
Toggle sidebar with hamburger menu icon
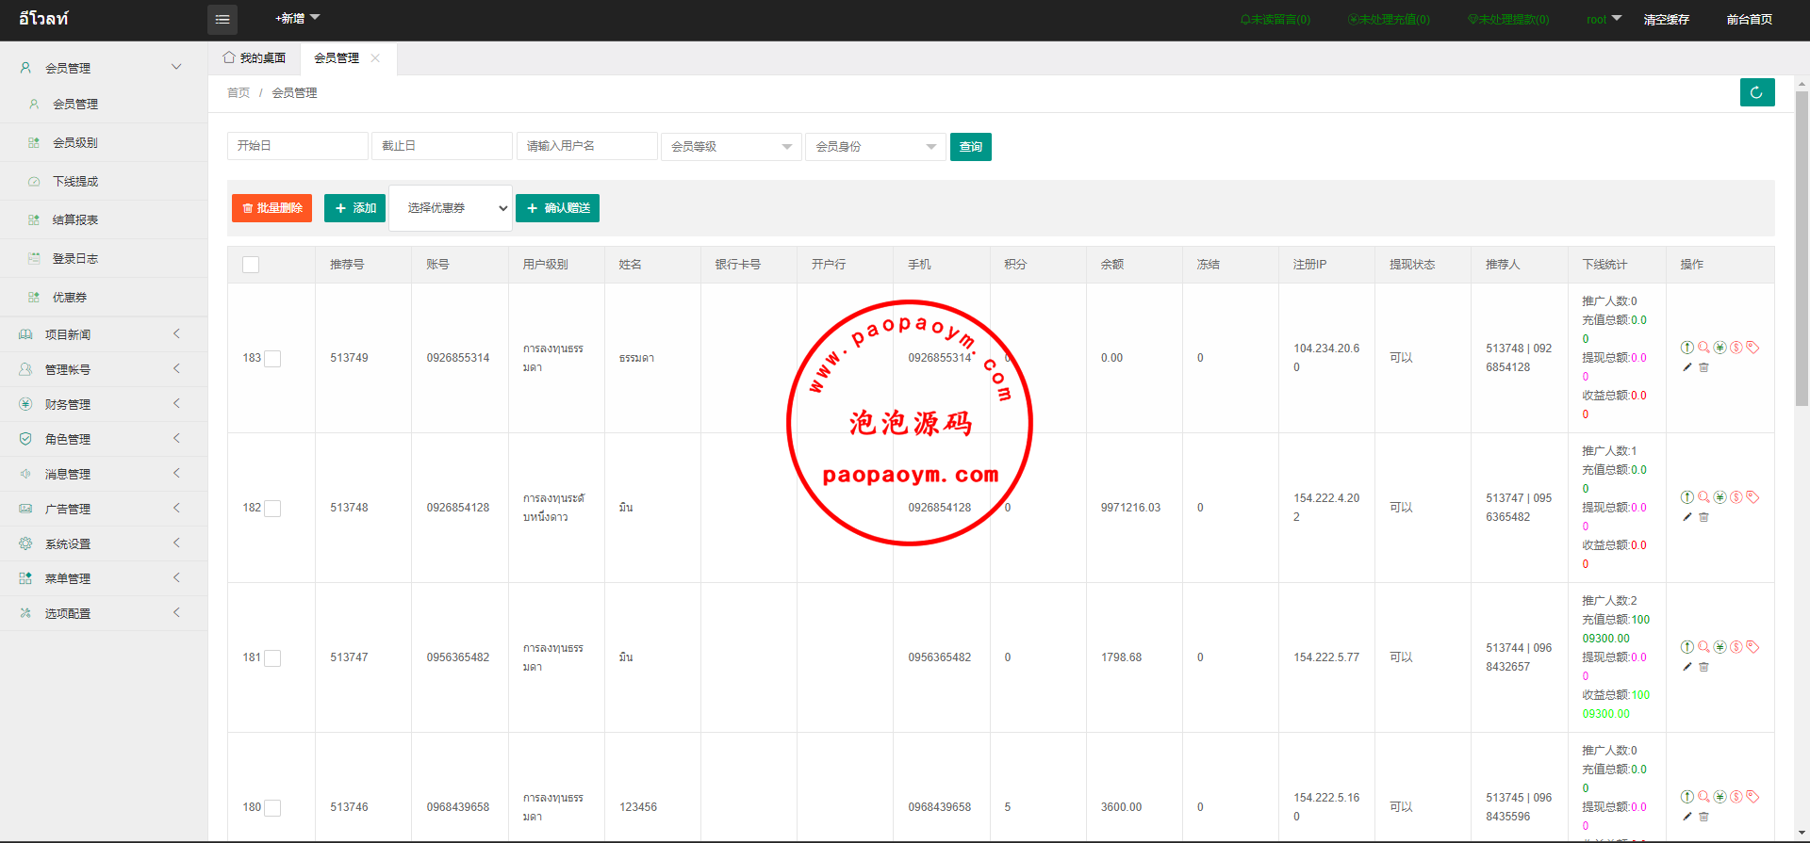tap(222, 19)
